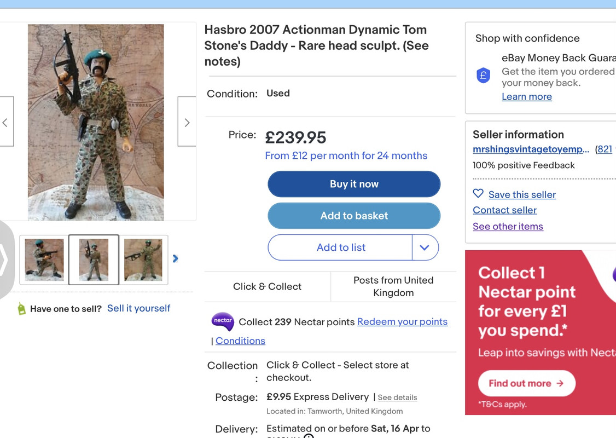Image resolution: width=616 pixels, height=438 pixels.
Task: Click the heart icon to save seller
Action: pyautogui.click(x=478, y=194)
